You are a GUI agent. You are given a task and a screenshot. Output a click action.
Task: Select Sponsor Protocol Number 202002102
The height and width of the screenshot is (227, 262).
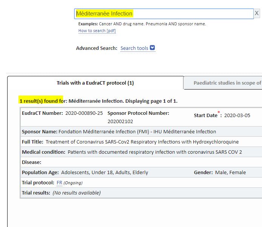tap(120, 122)
